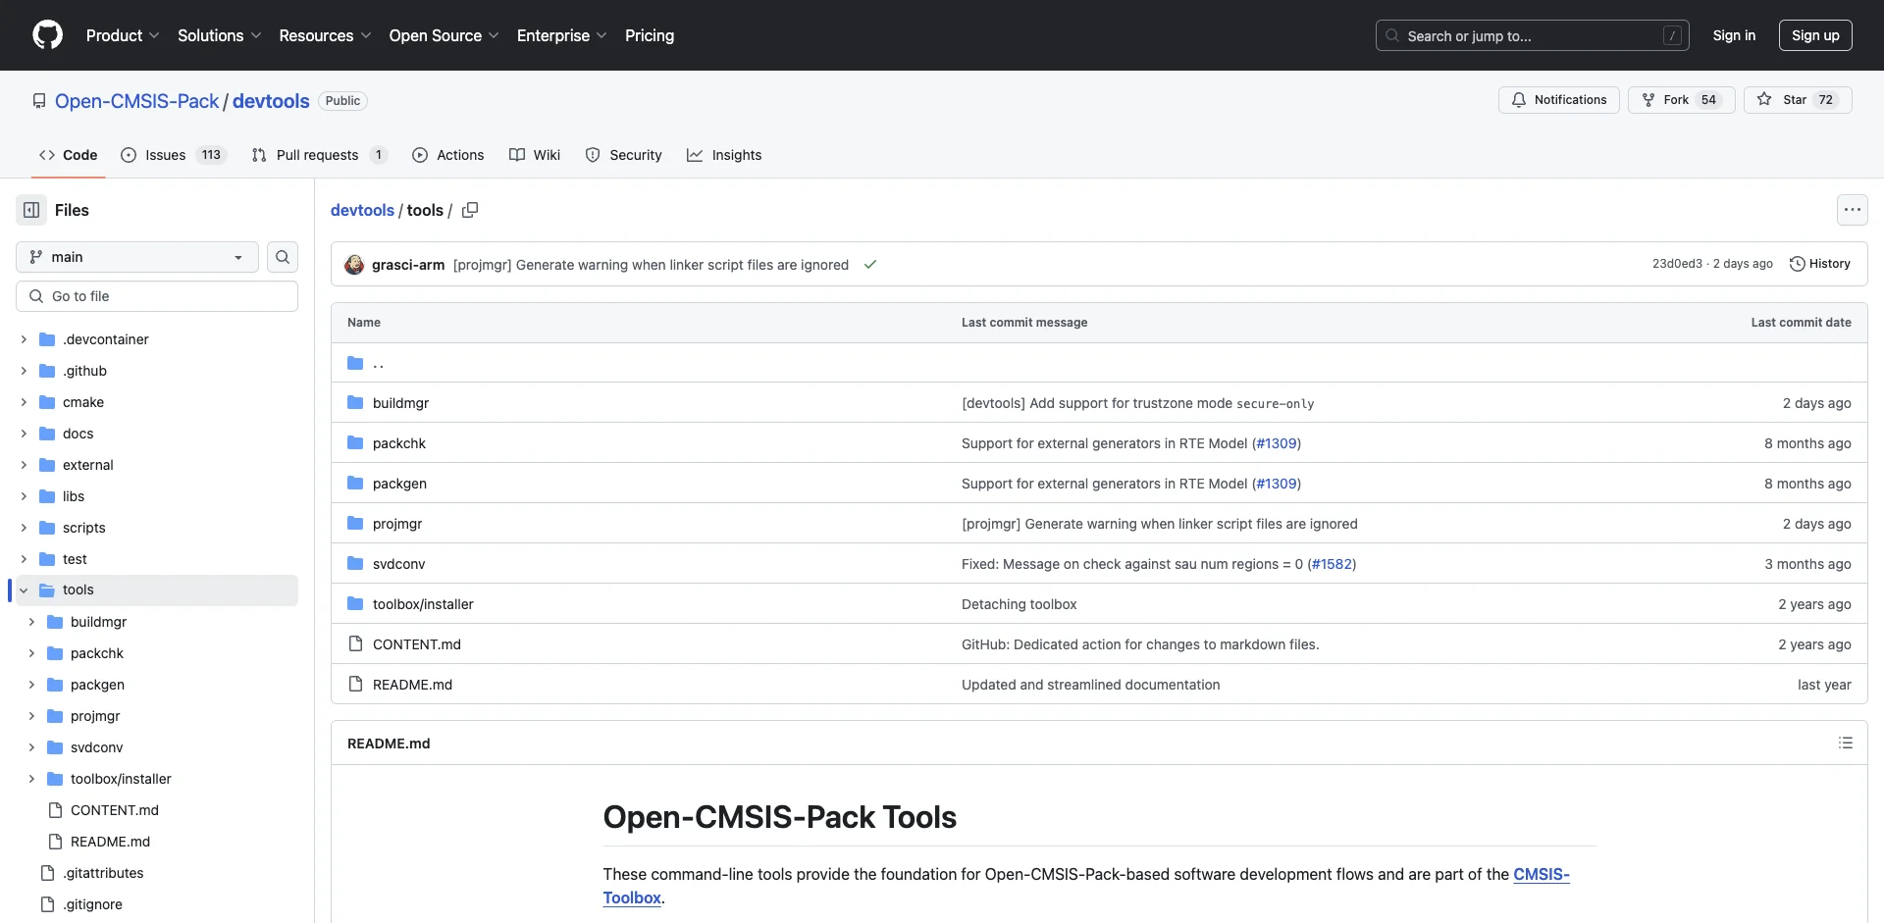
Task: Collapse the tools folder chevron
Action: (x=24, y=590)
